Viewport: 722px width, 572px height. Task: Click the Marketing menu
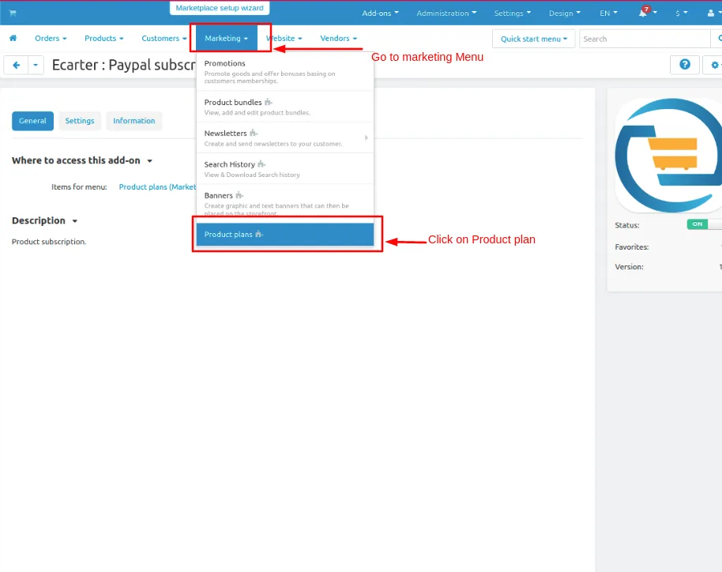(x=227, y=38)
